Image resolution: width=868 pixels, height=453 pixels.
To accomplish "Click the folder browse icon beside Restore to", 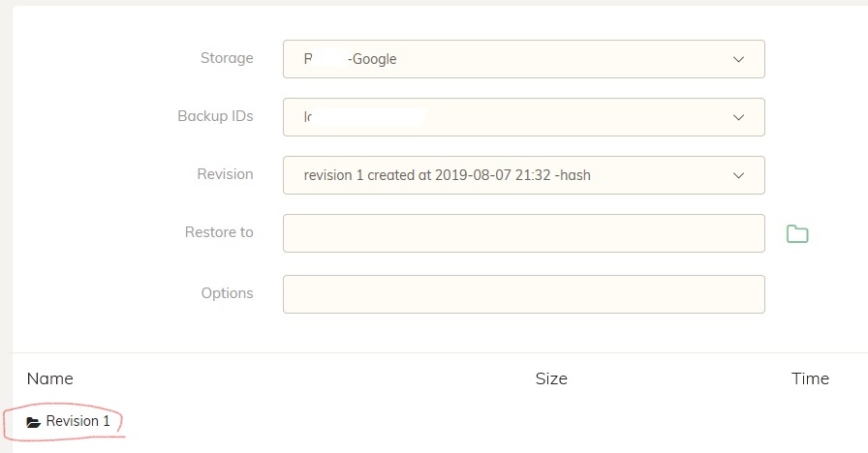I will click(x=796, y=233).
